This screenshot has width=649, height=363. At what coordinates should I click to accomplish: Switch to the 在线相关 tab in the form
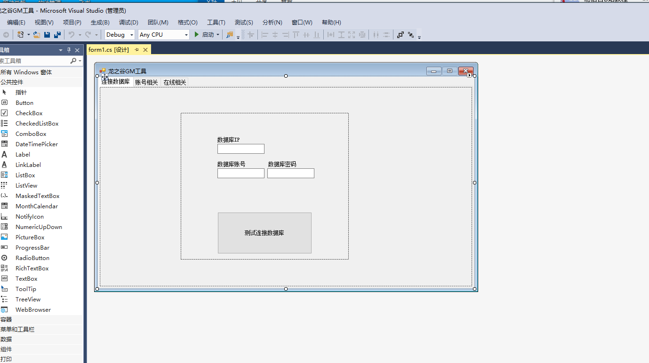coord(175,82)
